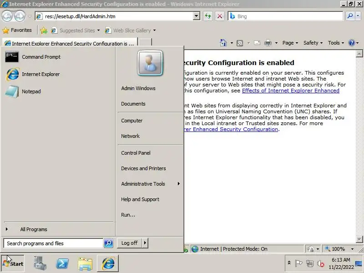Viewport: 364px width, 273px height.
Task: Click the Search programs and files box
Action: [x=53, y=243]
